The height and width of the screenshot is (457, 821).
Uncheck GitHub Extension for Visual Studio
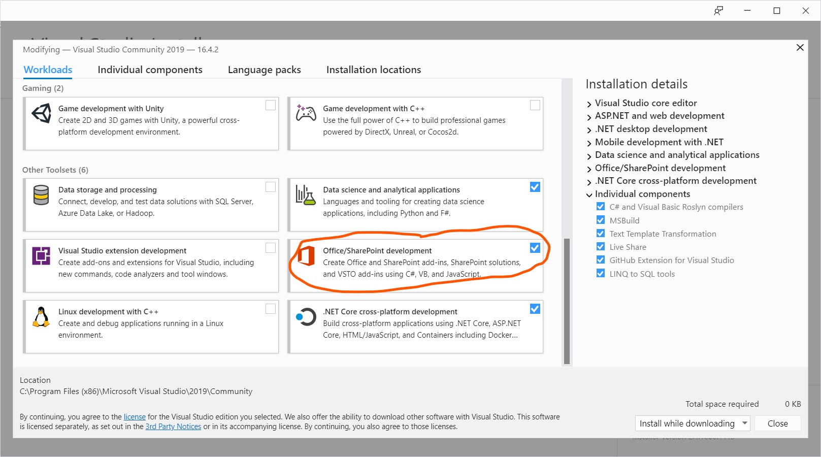click(601, 260)
